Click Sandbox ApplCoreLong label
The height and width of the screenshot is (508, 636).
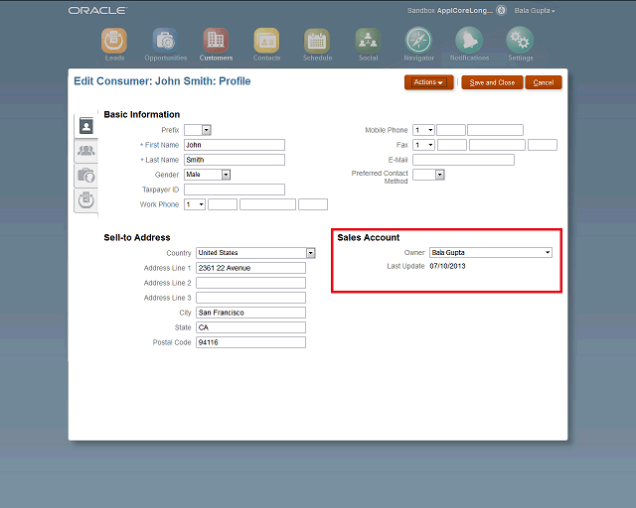click(x=450, y=11)
